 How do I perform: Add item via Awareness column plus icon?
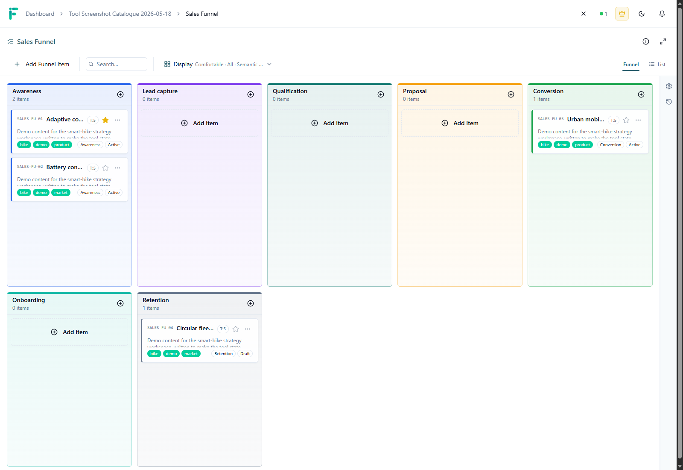point(120,94)
